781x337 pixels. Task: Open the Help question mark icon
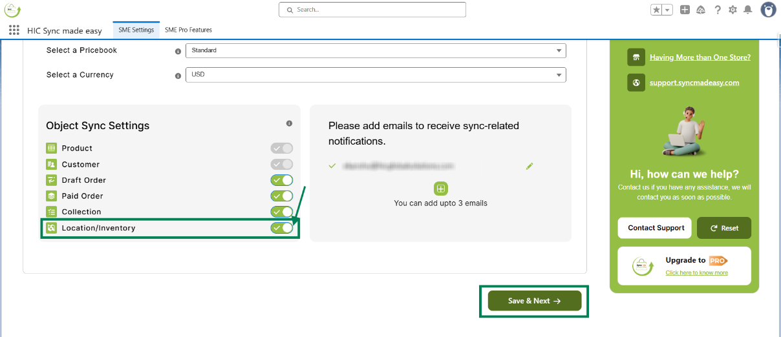pyautogui.click(x=718, y=10)
